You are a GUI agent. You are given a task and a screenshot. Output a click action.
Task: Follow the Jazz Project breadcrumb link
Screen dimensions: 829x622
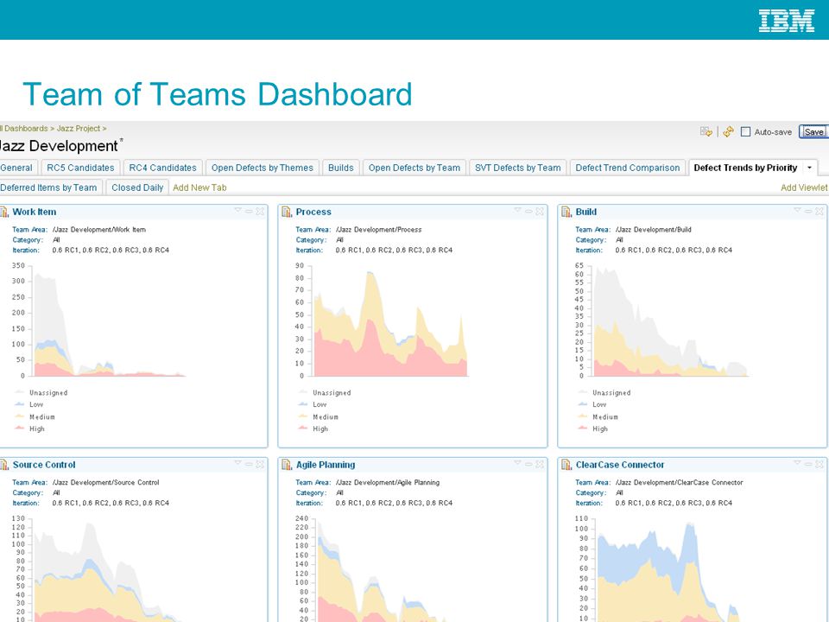click(x=79, y=129)
